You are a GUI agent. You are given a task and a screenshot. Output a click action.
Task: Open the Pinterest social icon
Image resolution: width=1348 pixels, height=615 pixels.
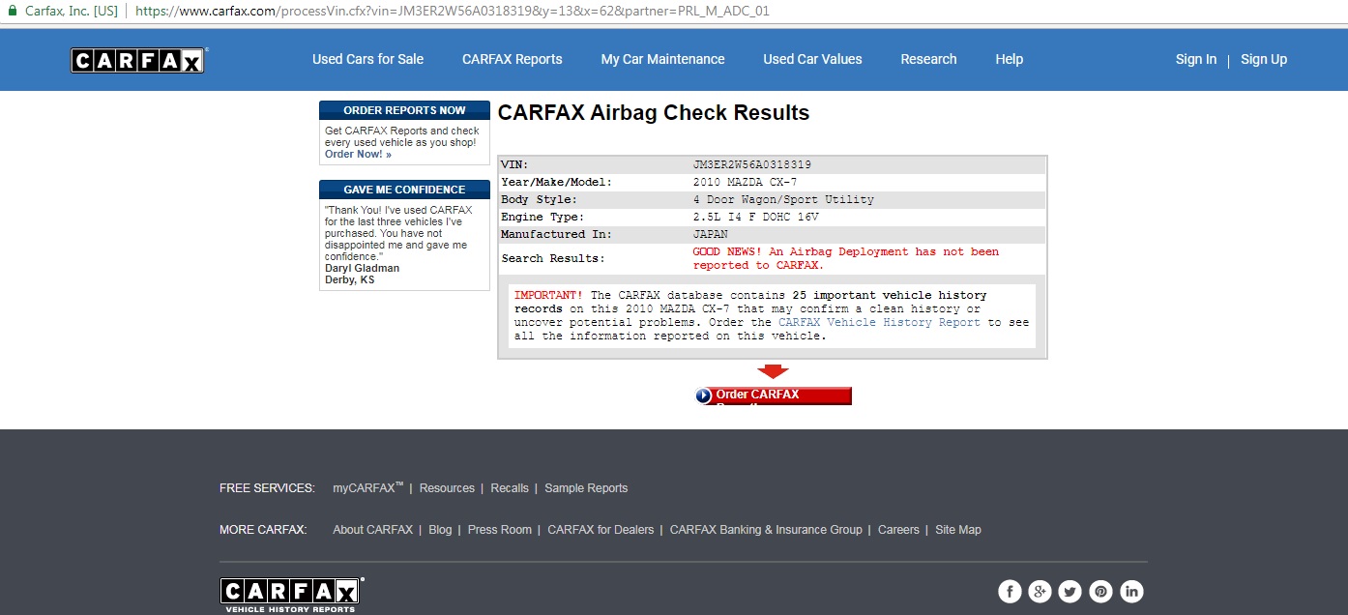coord(1100,591)
